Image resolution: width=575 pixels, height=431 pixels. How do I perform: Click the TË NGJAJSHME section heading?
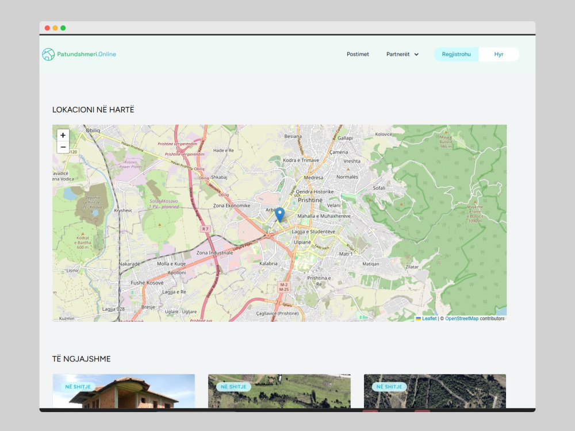pyautogui.click(x=82, y=359)
